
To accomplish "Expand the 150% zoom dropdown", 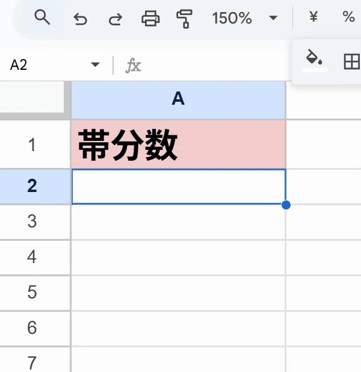I will pyautogui.click(x=273, y=17).
